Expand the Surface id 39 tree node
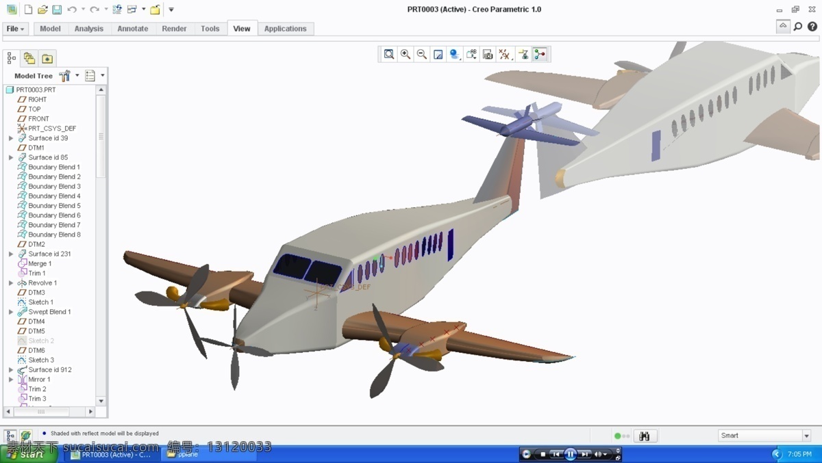Screen dimensions: 822x463 pos(11,138)
